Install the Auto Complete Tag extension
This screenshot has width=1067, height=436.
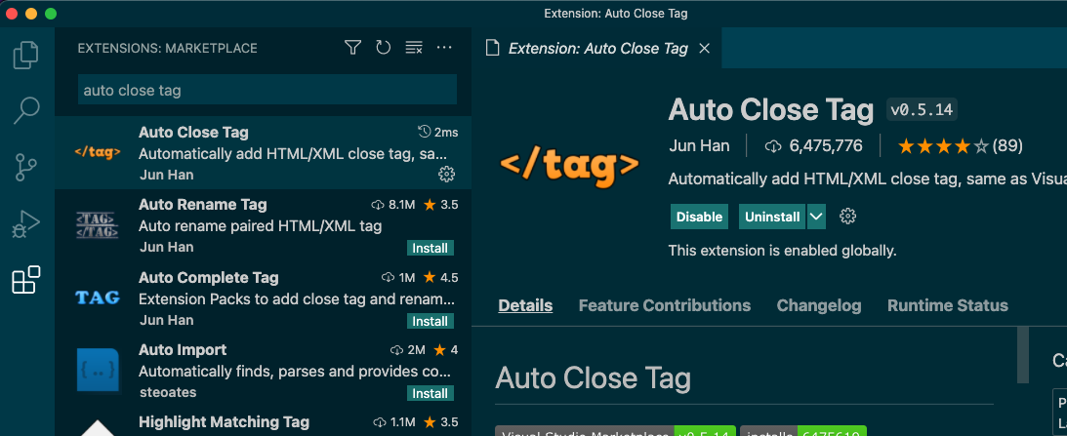tap(431, 321)
